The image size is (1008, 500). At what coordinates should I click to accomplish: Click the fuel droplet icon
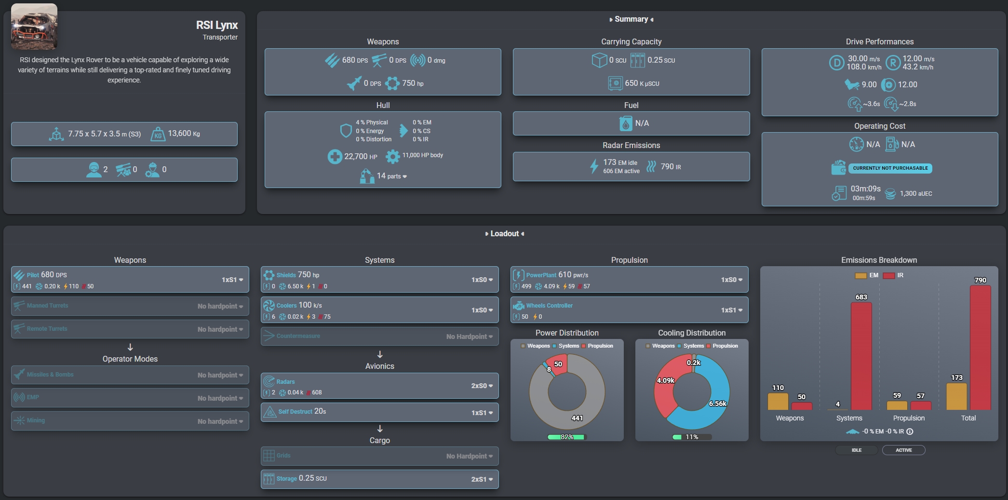(x=625, y=123)
